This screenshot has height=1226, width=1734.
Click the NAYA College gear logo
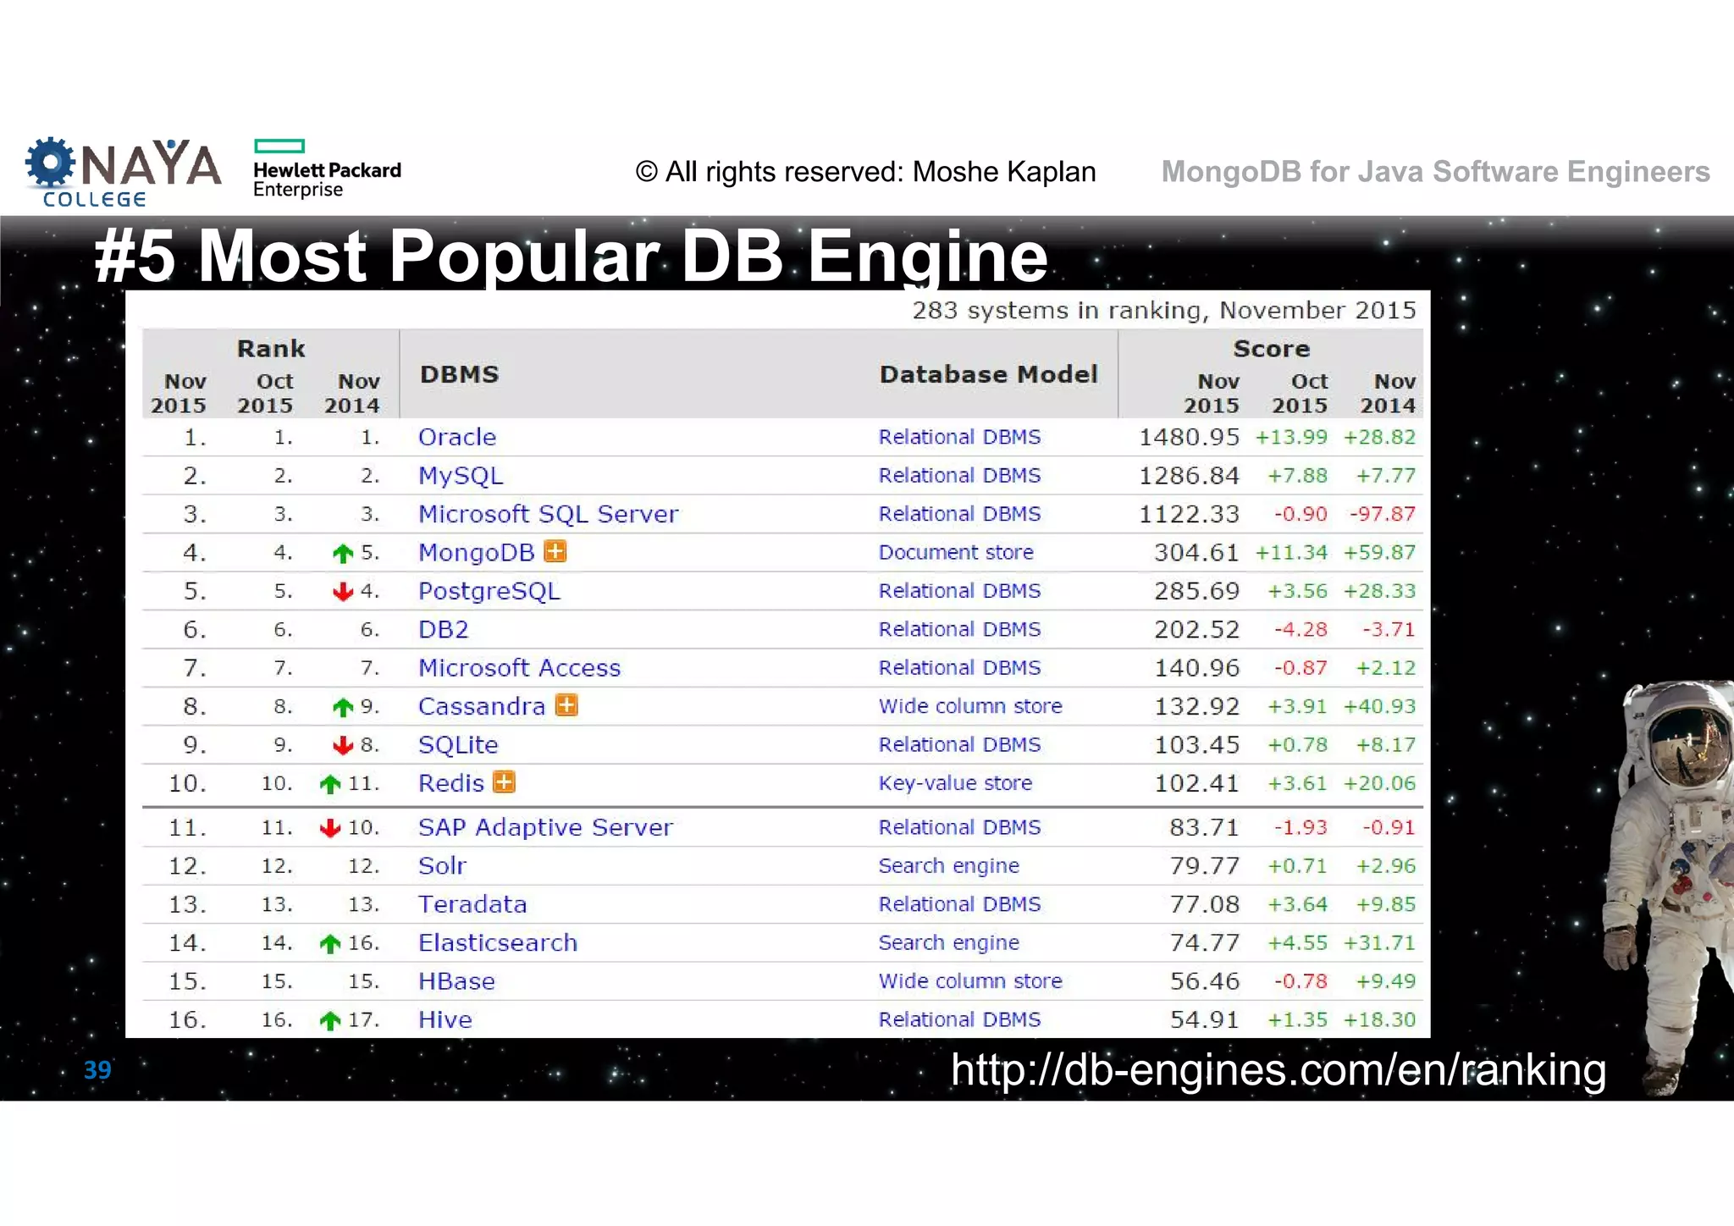pos(51,163)
